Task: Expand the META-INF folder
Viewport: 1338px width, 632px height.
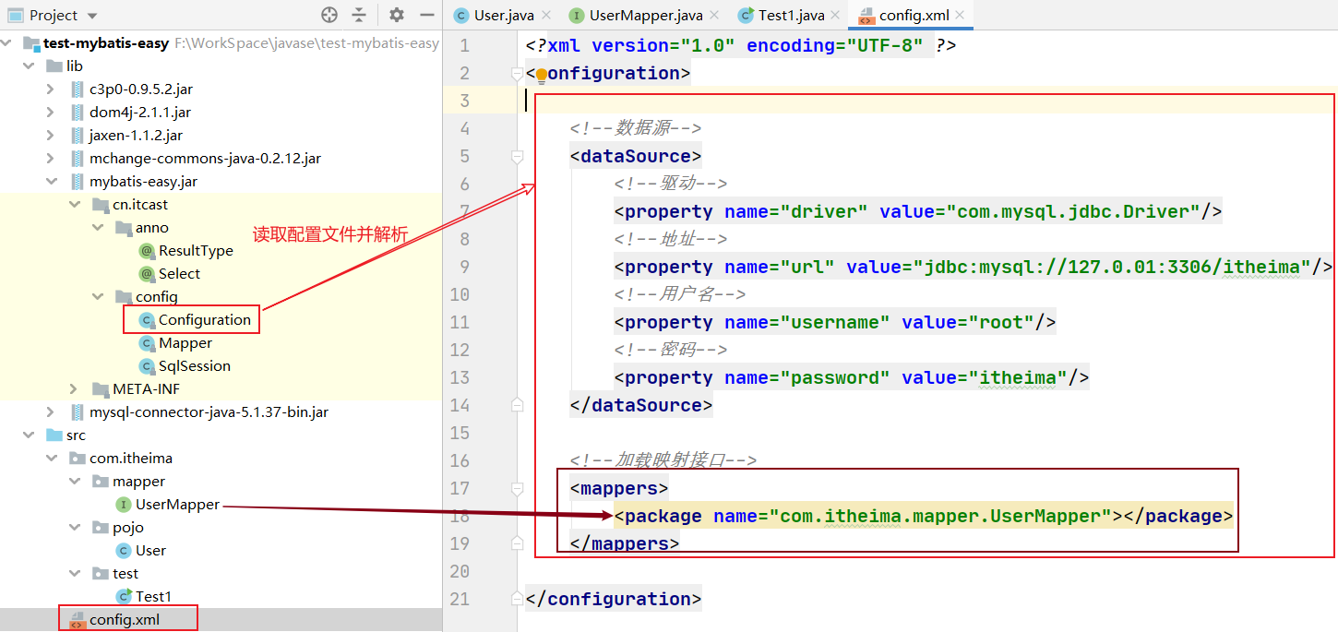Action: pos(75,388)
